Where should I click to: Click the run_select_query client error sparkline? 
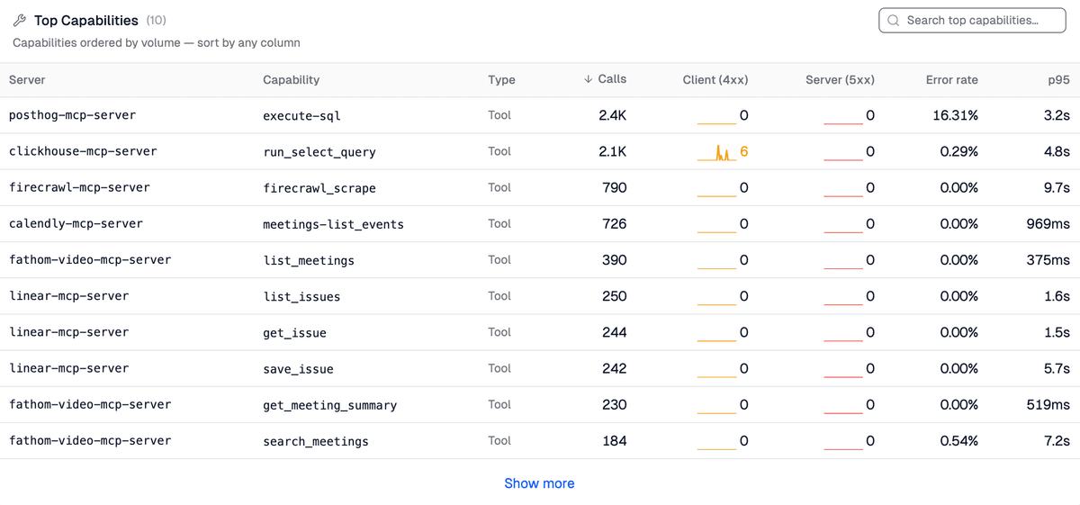716,153
